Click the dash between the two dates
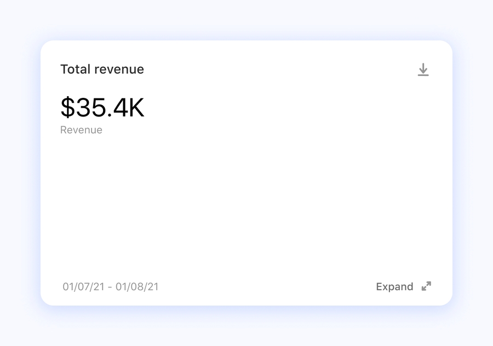 111,287
